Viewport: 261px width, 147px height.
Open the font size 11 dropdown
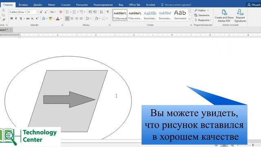pyautogui.click(x=37, y=12)
